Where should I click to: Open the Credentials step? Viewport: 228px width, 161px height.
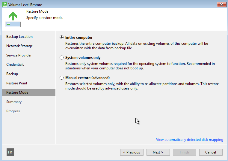[15, 65]
